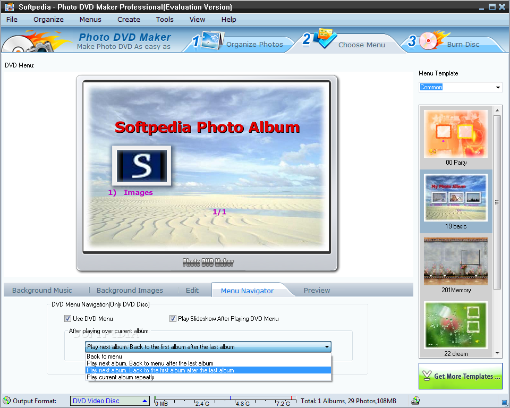Click the disc capacity usage bar

(225, 401)
